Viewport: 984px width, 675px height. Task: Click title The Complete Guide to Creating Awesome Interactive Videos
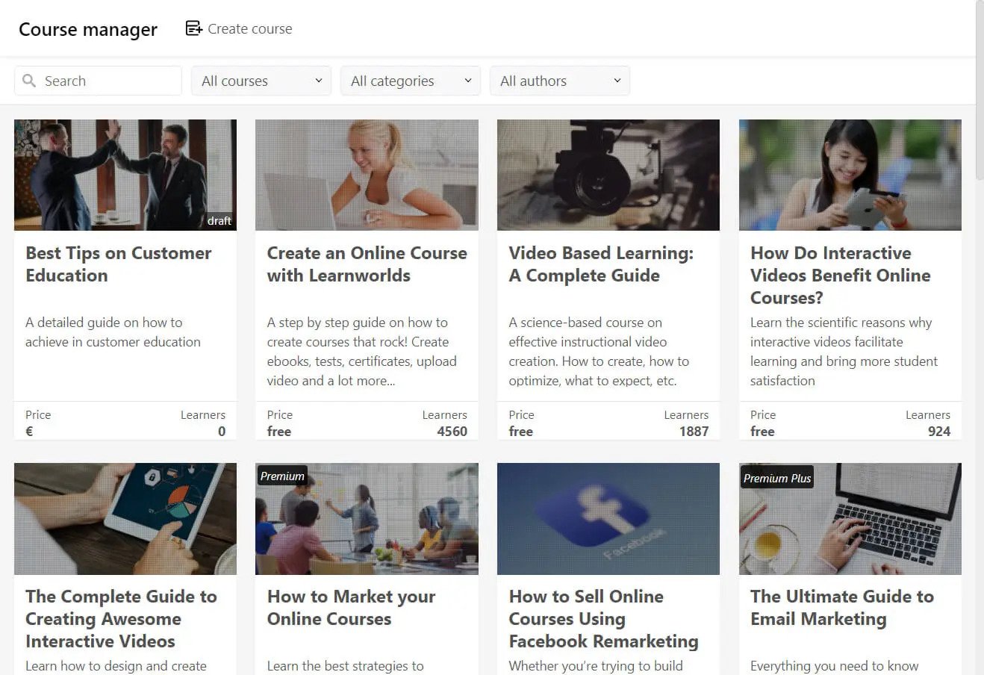coord(121,619)
